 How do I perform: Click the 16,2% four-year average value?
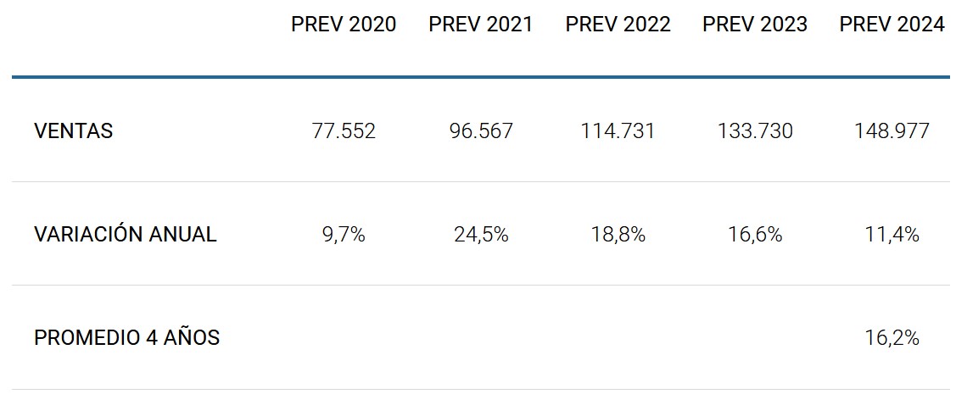click(x=892, y=338)
